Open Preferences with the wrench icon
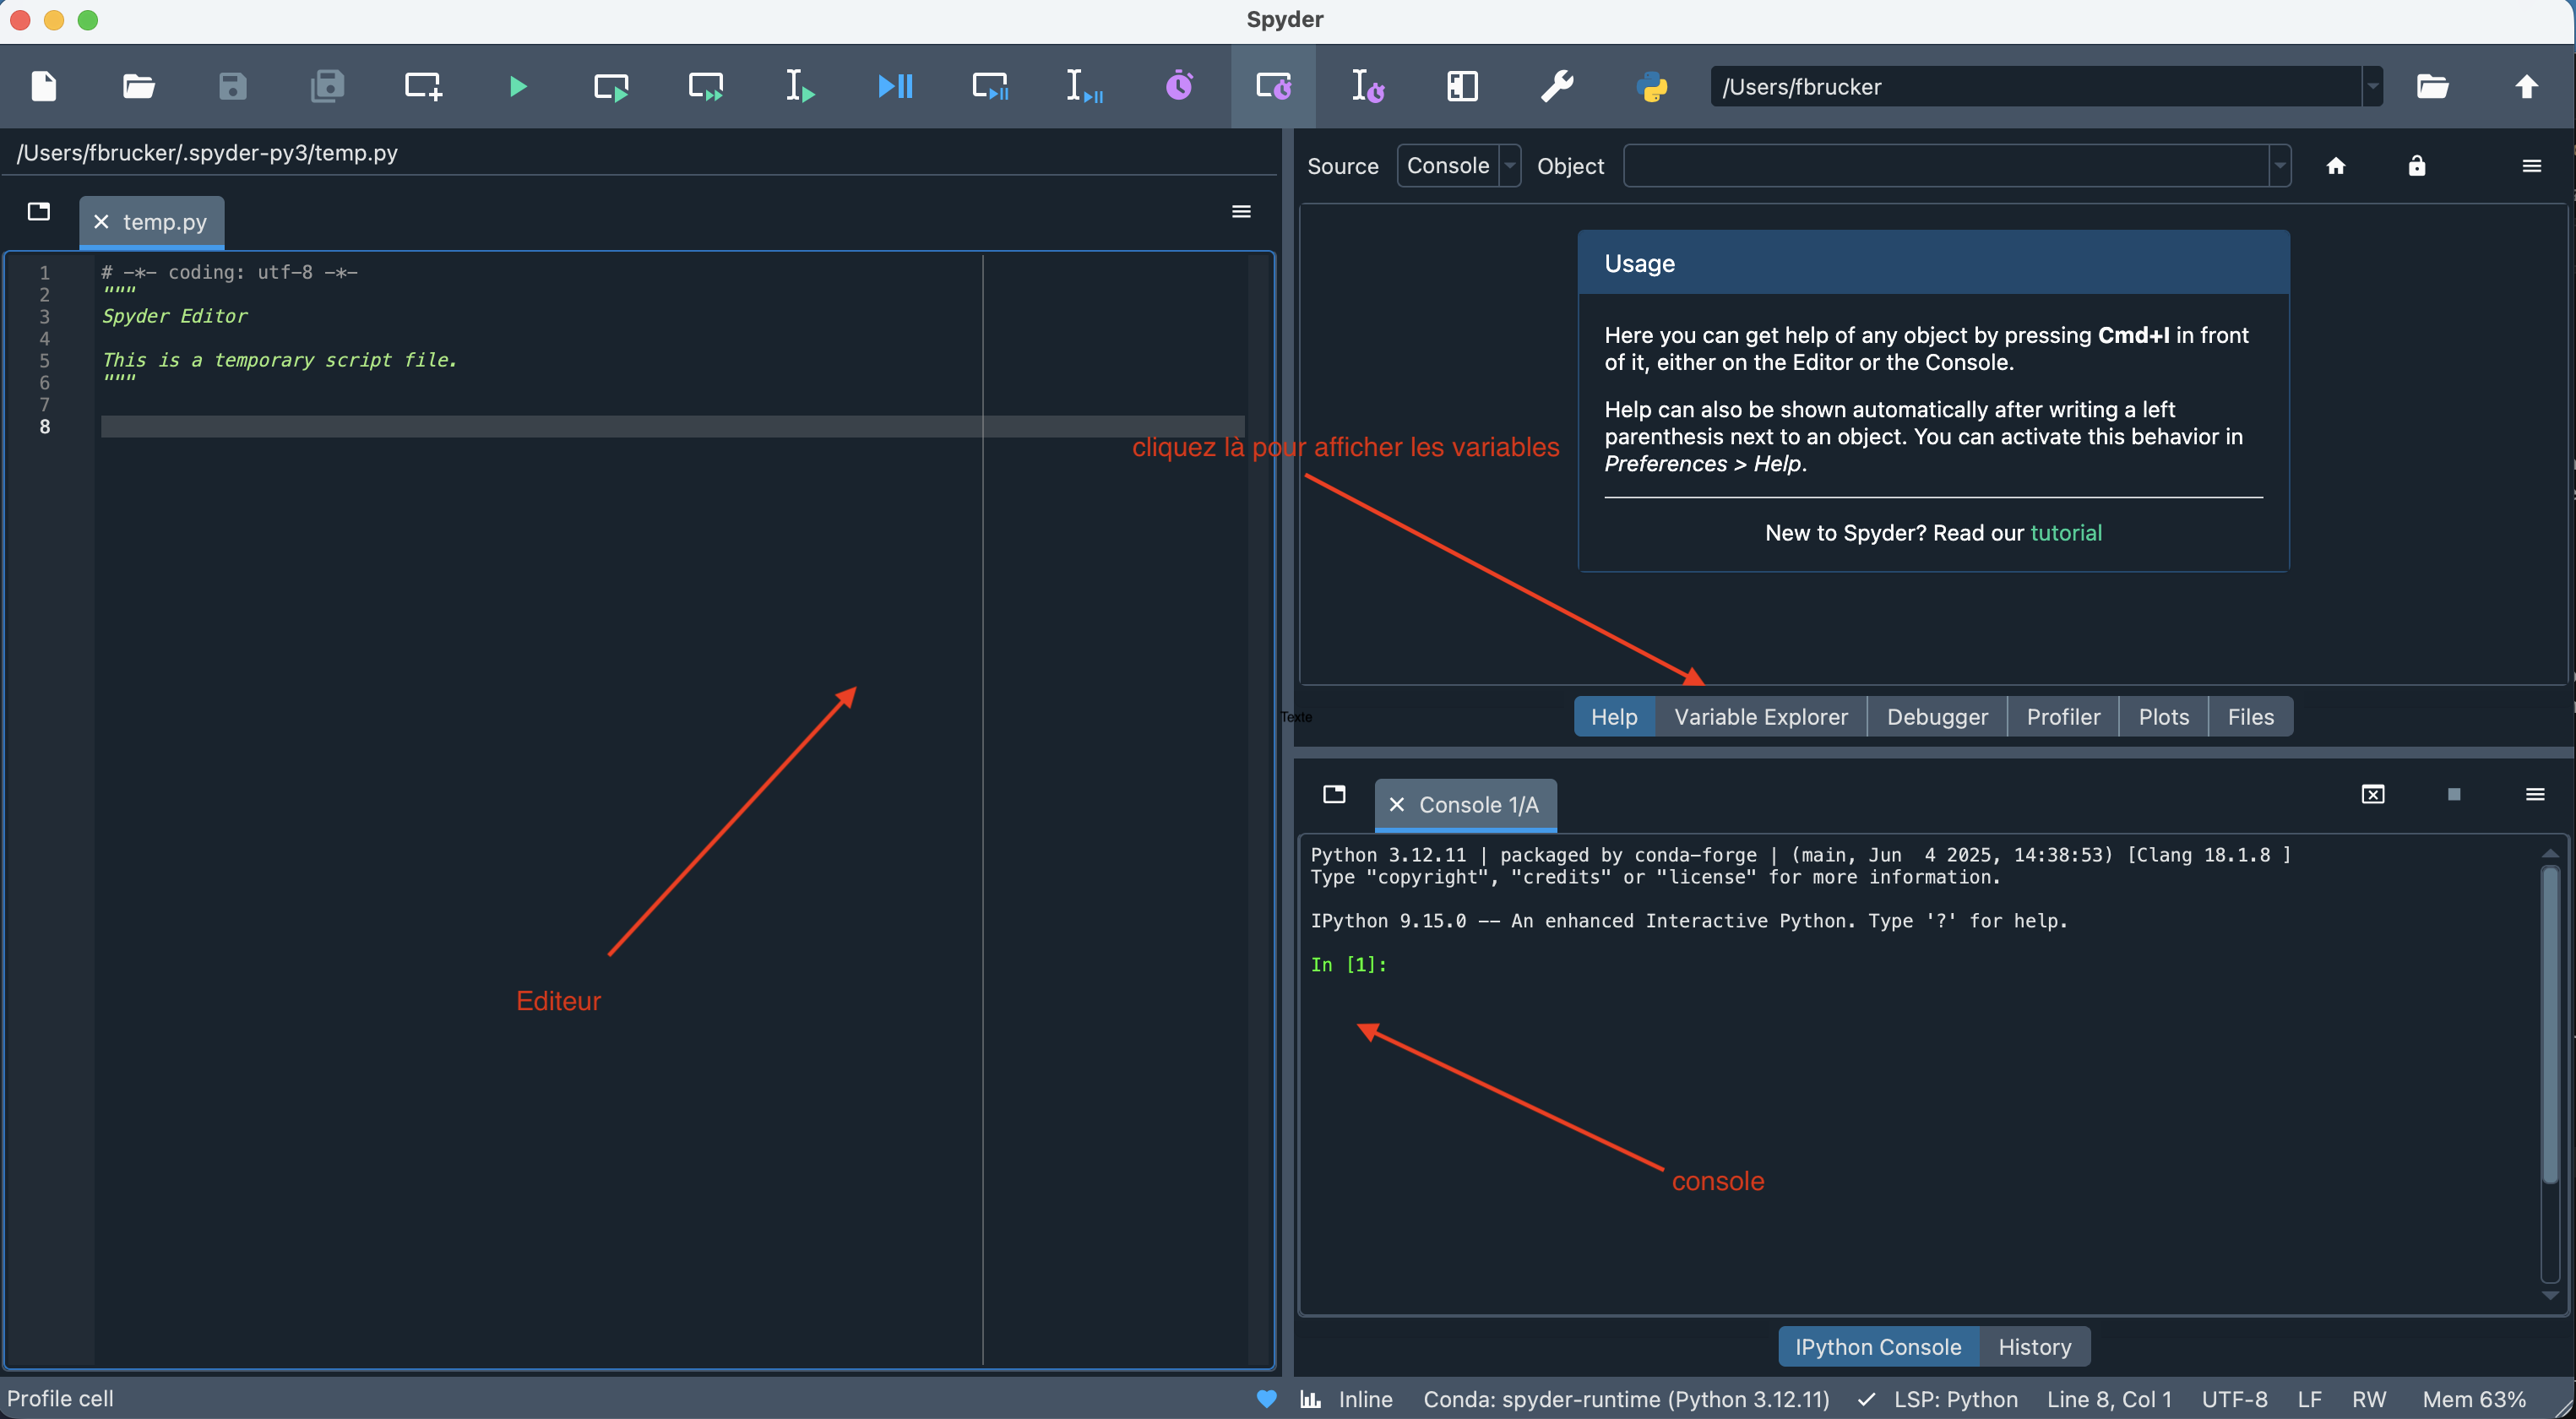 coord(1557,86)
